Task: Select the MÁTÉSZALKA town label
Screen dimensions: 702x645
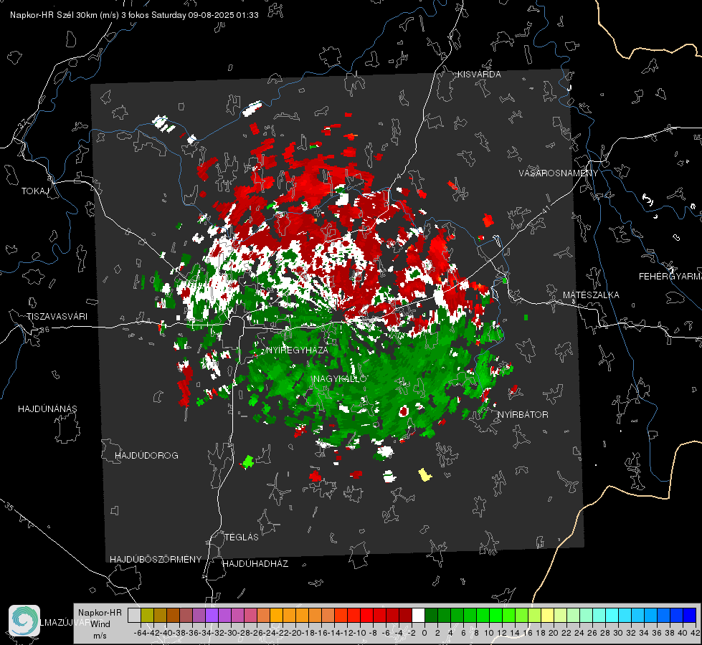Action: pos(591,295)
